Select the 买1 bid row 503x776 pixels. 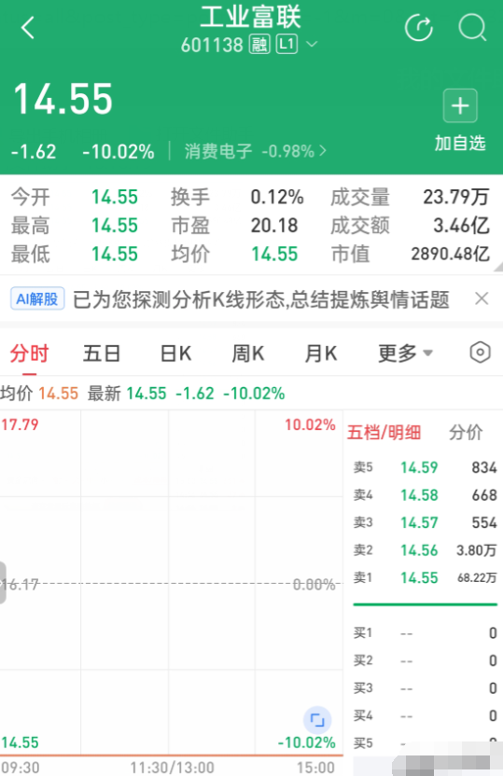tap(425, 633)
